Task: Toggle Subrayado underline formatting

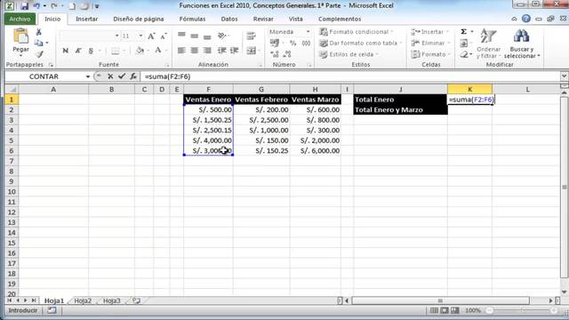Action: tap(91, 51)
